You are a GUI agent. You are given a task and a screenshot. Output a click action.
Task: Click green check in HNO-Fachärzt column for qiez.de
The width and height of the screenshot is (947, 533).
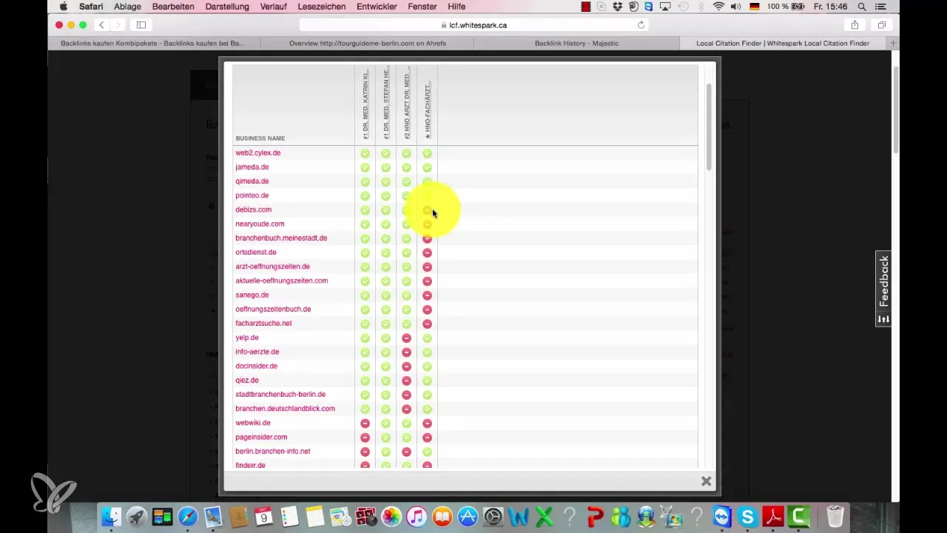(427, 381)
